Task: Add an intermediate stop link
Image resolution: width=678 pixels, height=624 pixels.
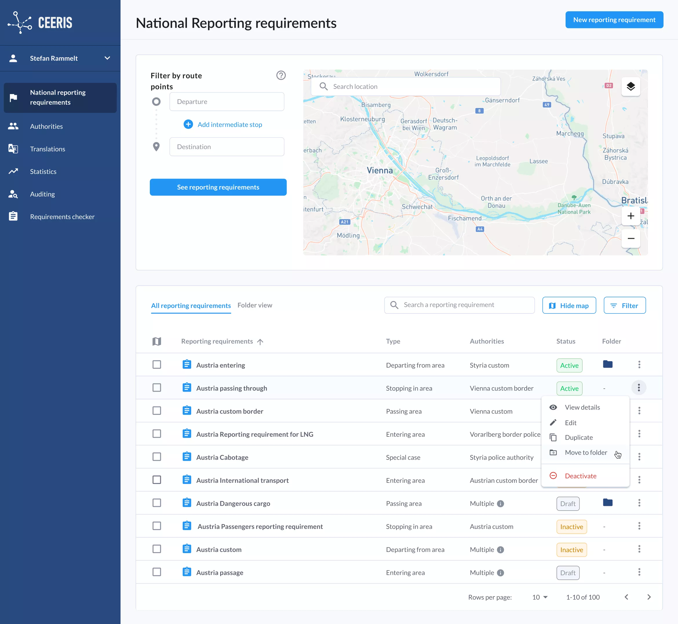Action: coord(229,124)
